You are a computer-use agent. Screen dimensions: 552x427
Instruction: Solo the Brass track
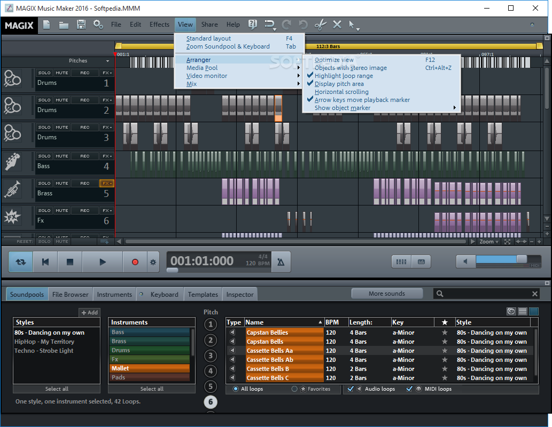coord(44,183)
